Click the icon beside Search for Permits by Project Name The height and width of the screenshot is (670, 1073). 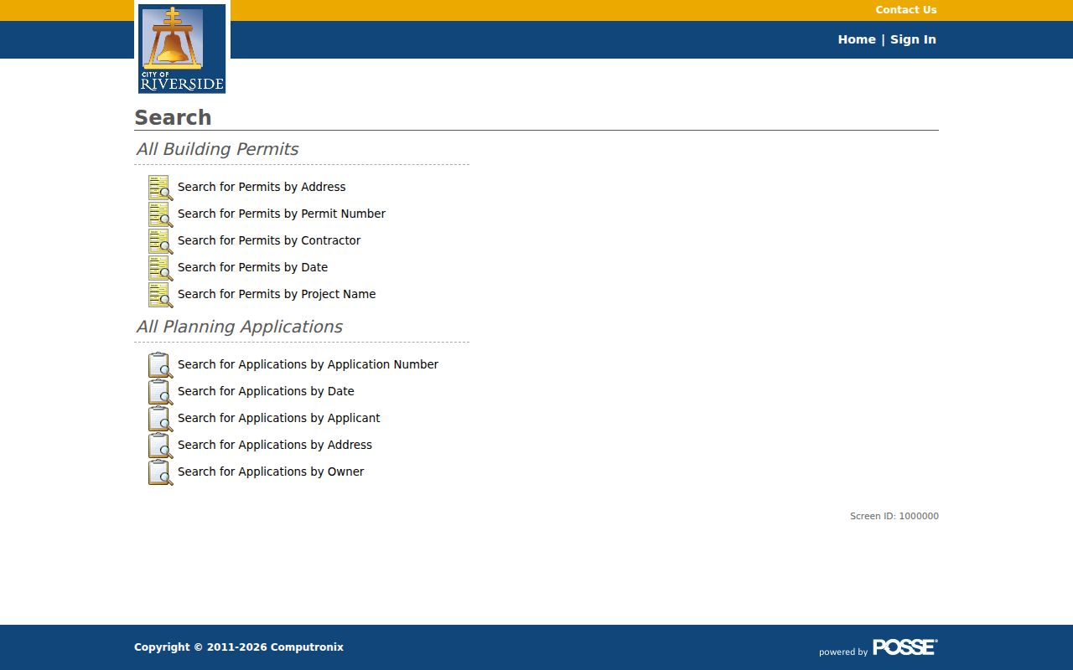point(161,295)
